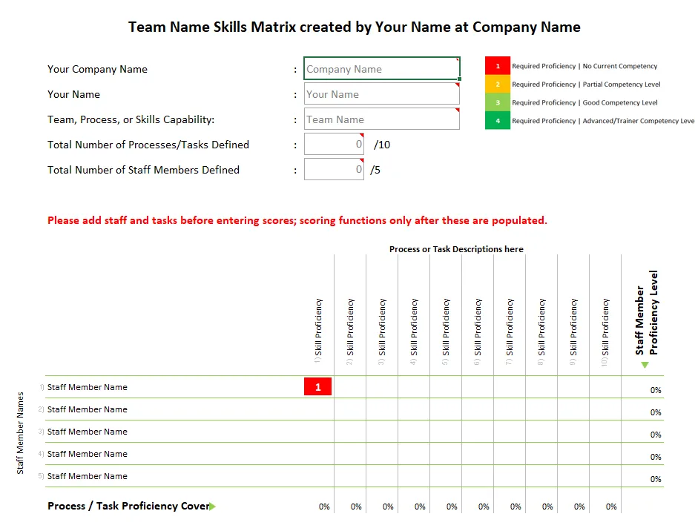Select the Your Name input cell
This screenshot has width=695, height=531.
click(382, 94)
